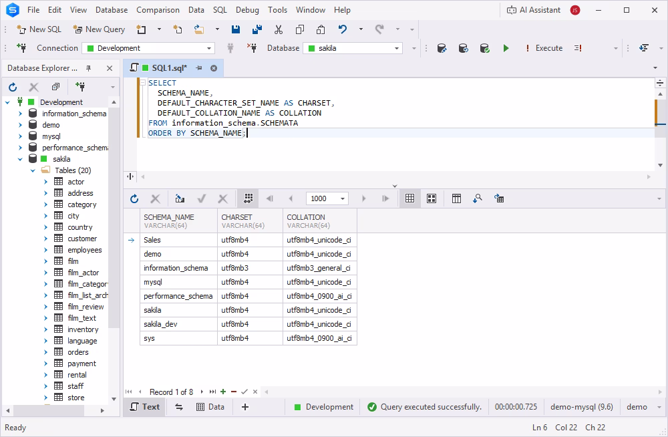
Task: Click the add record plus icon
Action: point(223,392)
